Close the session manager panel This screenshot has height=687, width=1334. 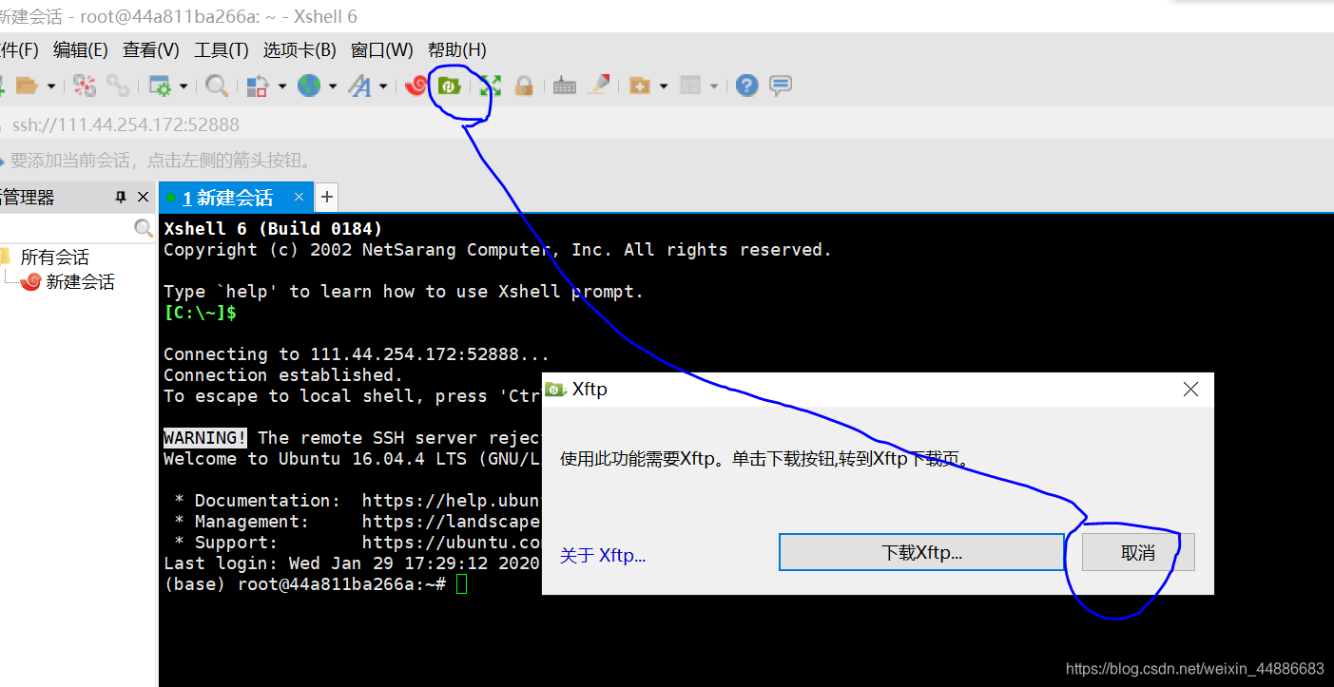click(144, 197)
